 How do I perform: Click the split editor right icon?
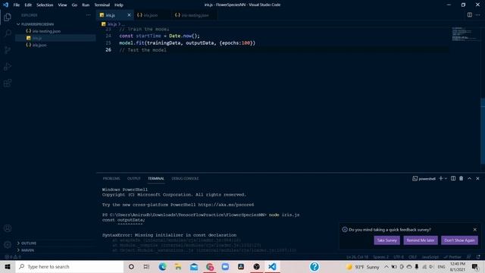pyautogui.click(x=470, y=15)
